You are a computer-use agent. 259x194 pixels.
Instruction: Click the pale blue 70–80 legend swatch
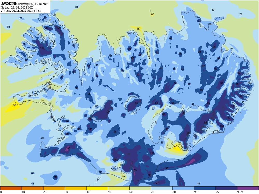[162, 188]
